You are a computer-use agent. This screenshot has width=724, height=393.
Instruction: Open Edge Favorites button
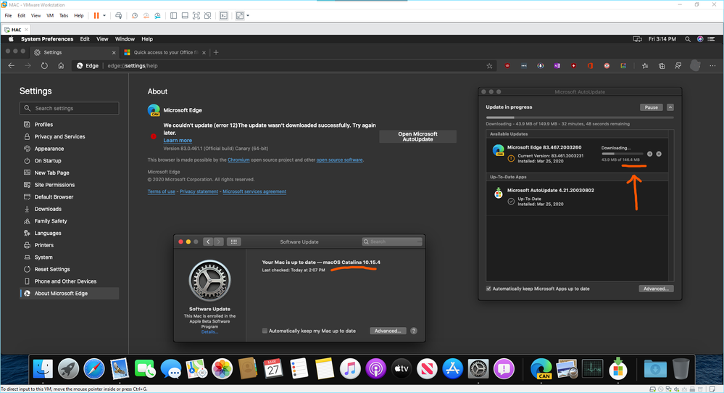click(645, 66)
